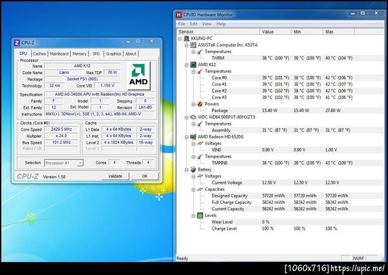The height and width of the screenshot is (275, 388).
Task: Click the AMD Radeon HD 6520G card icon
Action: [x=193, y=137]
